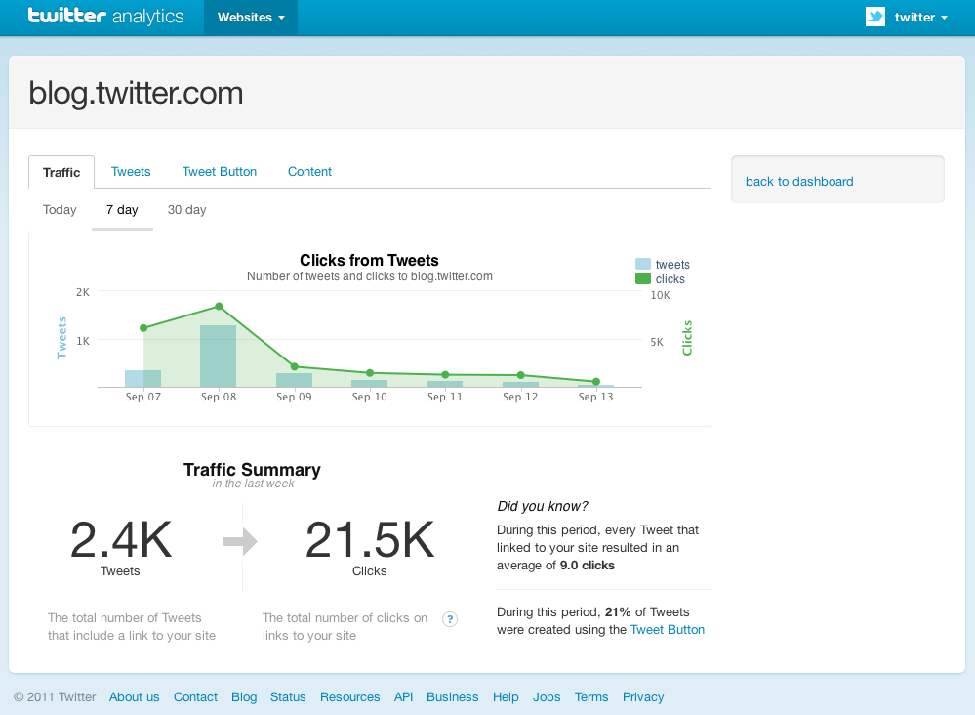The image size is (975, 715).
Task: Select the Traffic tab
Action: 61,172
